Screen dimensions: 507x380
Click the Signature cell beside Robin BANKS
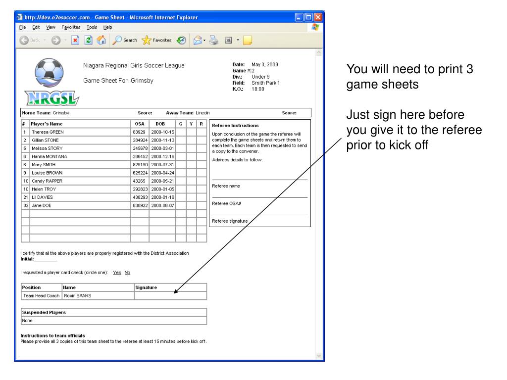pos(170,296)
